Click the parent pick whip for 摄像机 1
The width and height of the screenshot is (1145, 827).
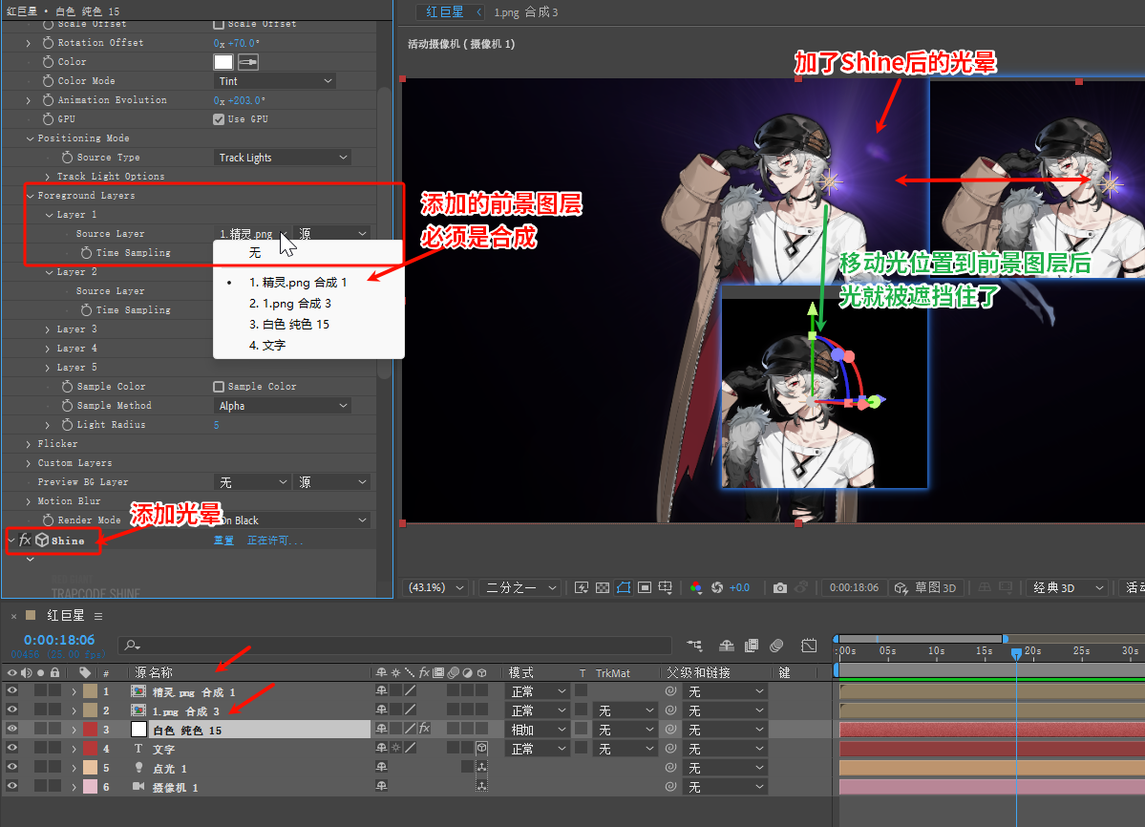click(x=670, y=787)
